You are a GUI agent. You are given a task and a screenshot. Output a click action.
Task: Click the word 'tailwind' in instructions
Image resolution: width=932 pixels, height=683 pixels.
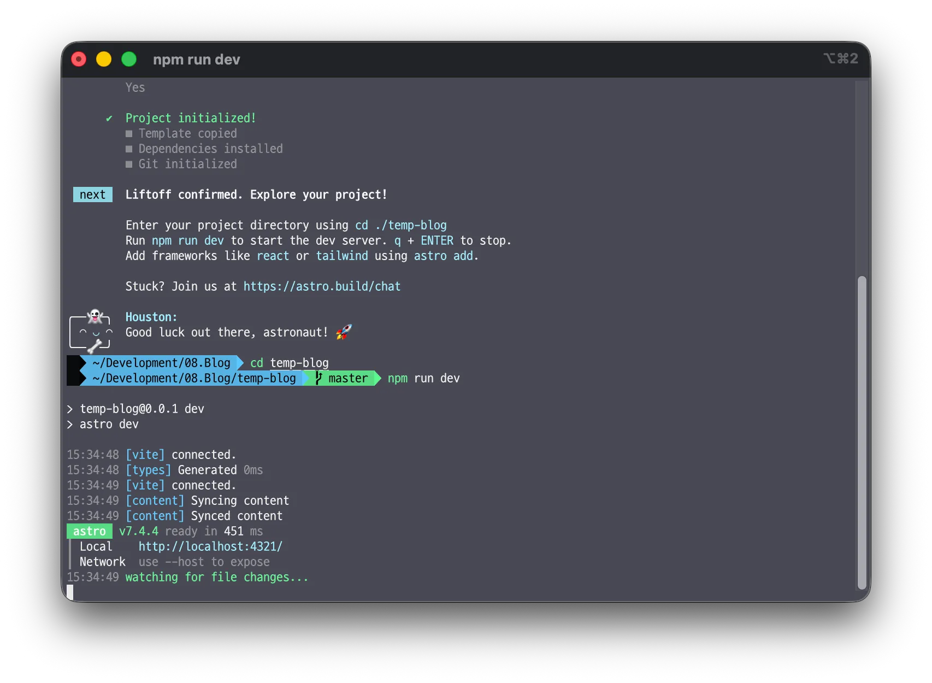coord(342,256)
